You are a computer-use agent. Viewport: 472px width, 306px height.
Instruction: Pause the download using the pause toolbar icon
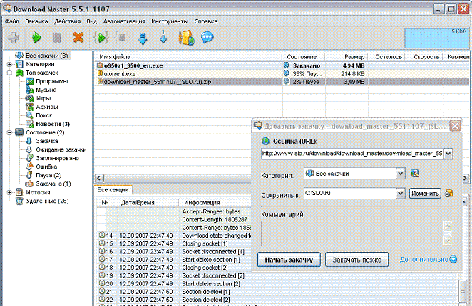[x=57, y=38]
